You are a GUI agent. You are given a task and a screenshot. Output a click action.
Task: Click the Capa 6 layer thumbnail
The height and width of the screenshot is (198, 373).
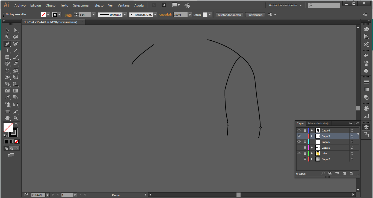[x=318, y=142]
